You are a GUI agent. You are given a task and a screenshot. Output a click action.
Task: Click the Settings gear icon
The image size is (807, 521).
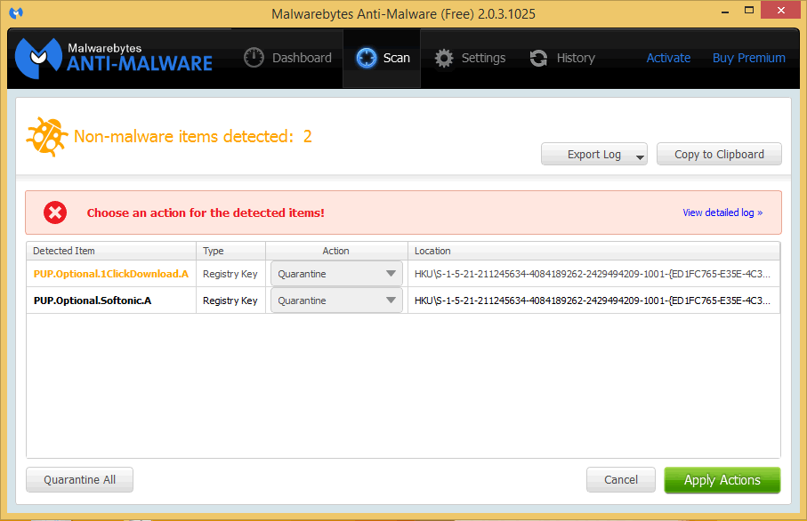tap(444, 58)
